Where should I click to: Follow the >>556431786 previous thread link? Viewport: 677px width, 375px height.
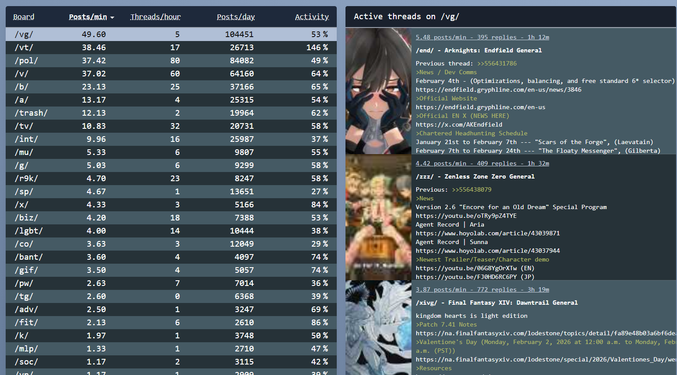(497, 63)
